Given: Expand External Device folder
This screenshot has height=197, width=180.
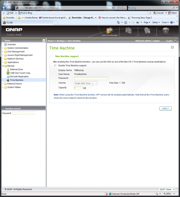Looking at the screenshot, I should click(x=3, y=84).
